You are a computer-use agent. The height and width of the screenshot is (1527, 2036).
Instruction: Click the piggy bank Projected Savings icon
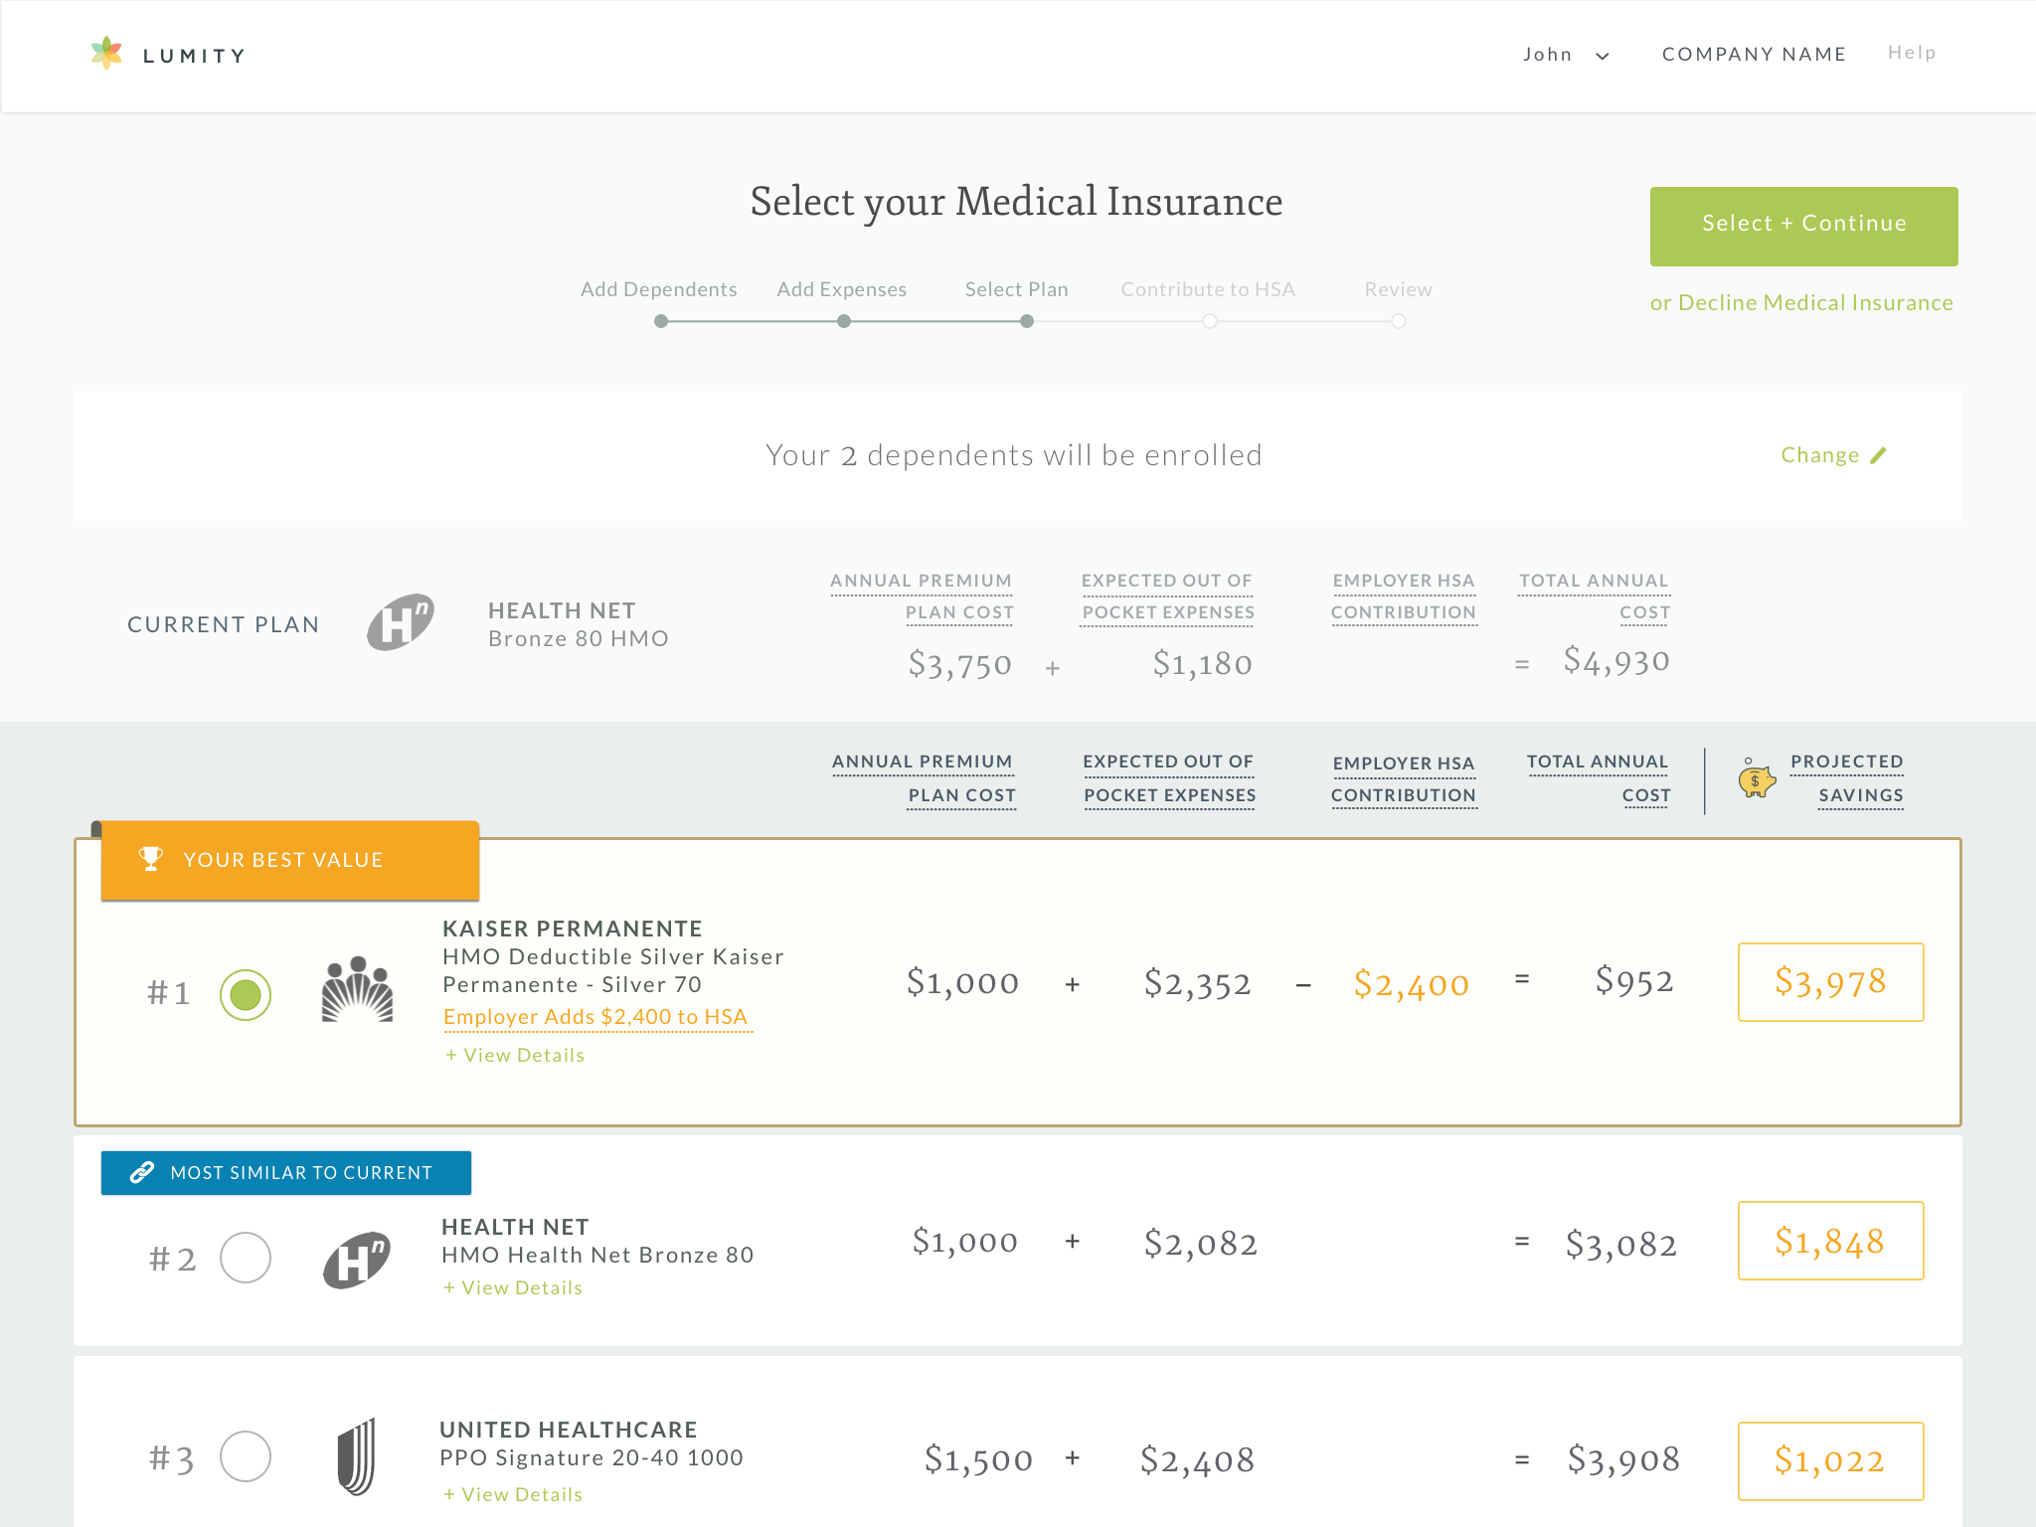click(x=1757, y=778)
